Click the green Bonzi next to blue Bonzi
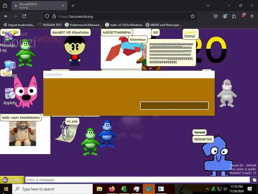 90,141
